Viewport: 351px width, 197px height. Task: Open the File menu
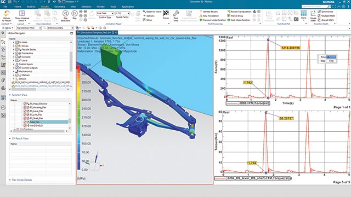[x=5, y=7]
